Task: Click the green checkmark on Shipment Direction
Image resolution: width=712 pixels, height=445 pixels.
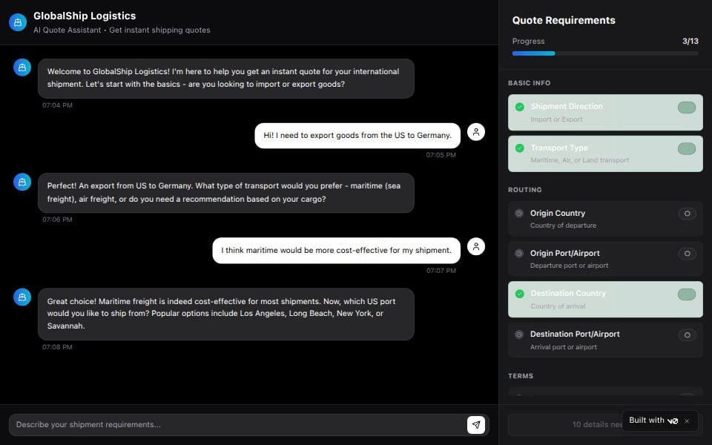Action: click(519, 106)
